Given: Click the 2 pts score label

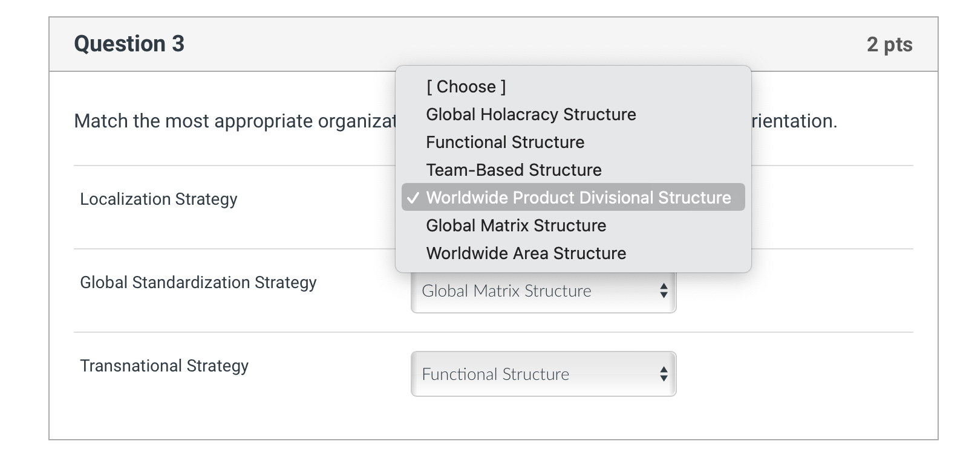Looking at the screenshot, I should pos(889,44).
